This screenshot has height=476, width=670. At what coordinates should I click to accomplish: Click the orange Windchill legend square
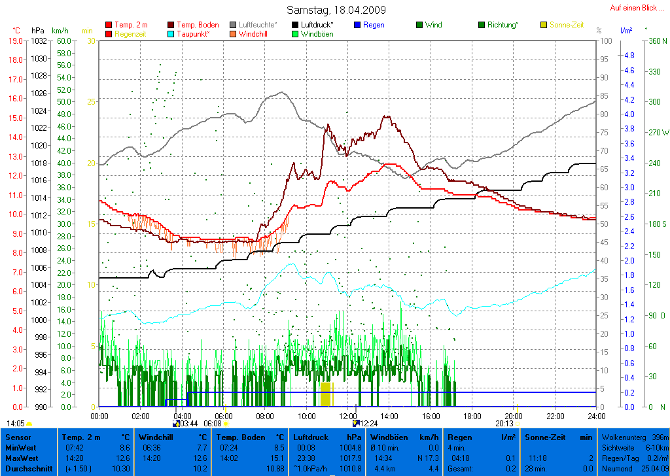tap(234, 33)
